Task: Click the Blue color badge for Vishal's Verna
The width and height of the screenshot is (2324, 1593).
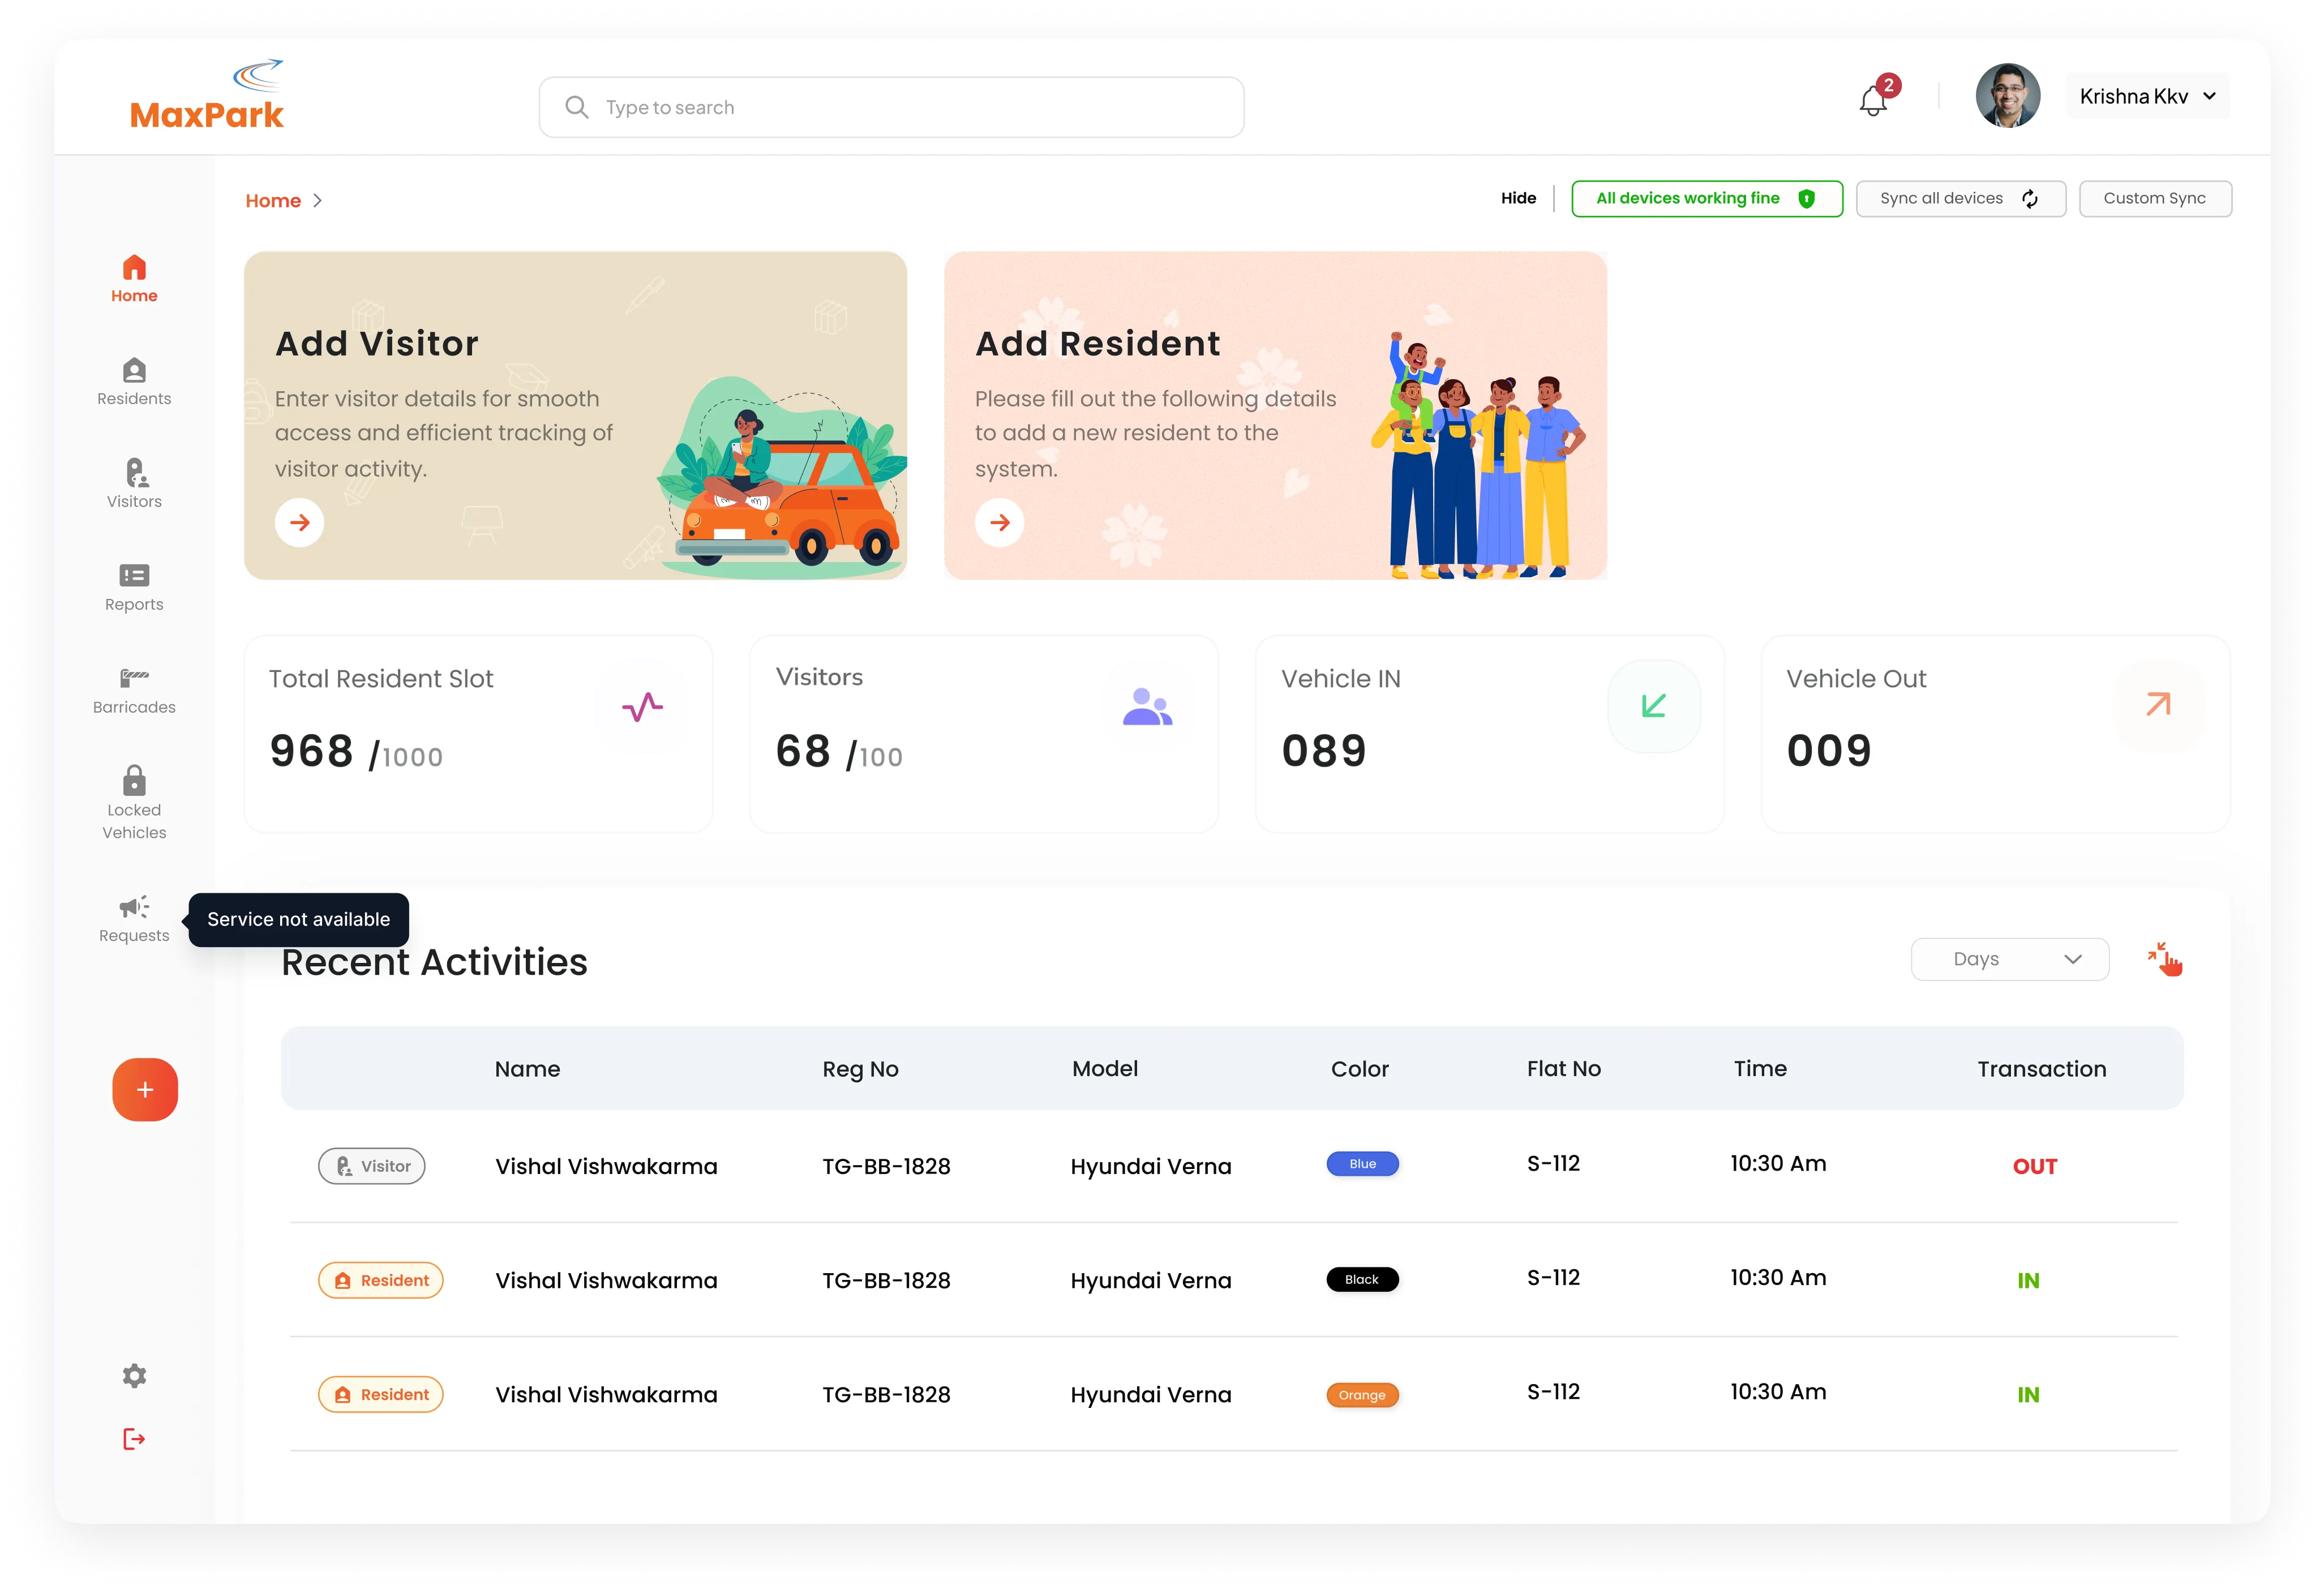Action: 1362,1163
